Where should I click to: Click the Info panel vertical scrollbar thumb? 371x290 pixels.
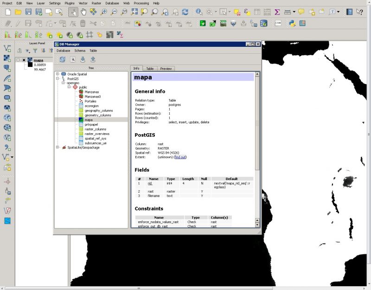click(x=257, y=123)
